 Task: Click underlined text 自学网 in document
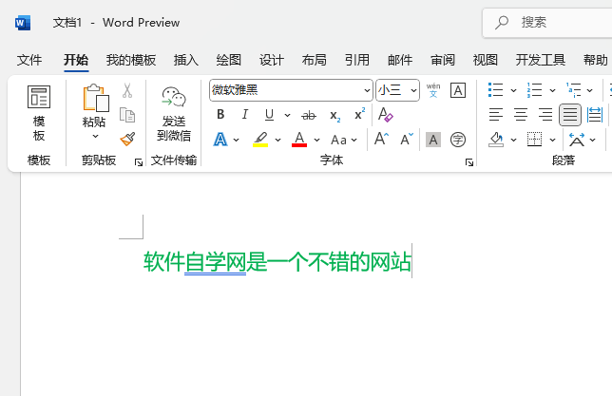click(x=215, y=261)
